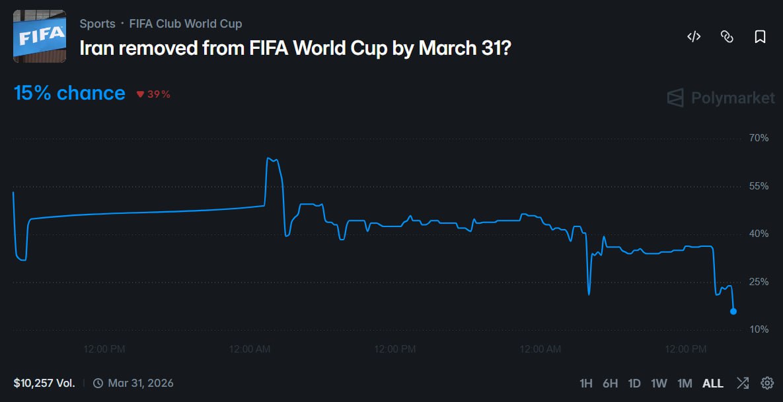
Task: Click the clock icon beside Mar 31, 2026
Action: point(98,383)
